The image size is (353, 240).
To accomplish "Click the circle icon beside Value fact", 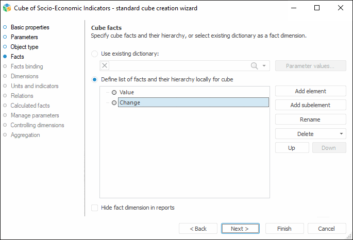I will pos(114,92).
